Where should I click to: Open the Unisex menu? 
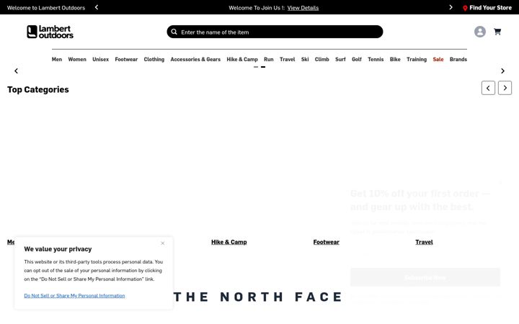(x=101, y=60)
